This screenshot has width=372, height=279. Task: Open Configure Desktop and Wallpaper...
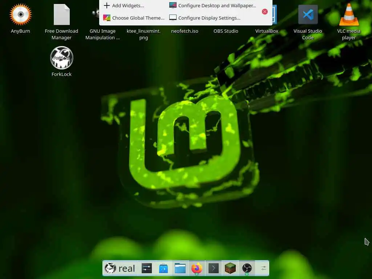tap(213, 5)
